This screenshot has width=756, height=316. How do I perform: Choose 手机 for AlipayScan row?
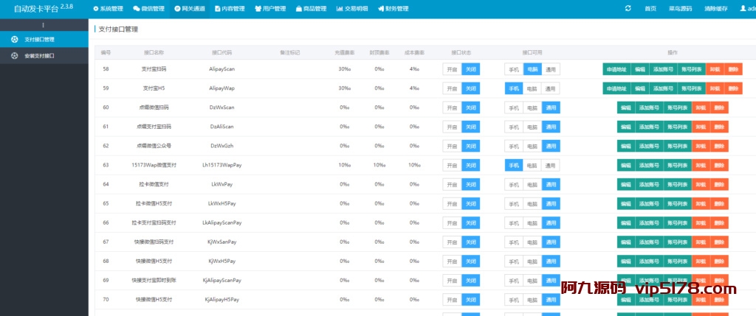click(514, 69)
